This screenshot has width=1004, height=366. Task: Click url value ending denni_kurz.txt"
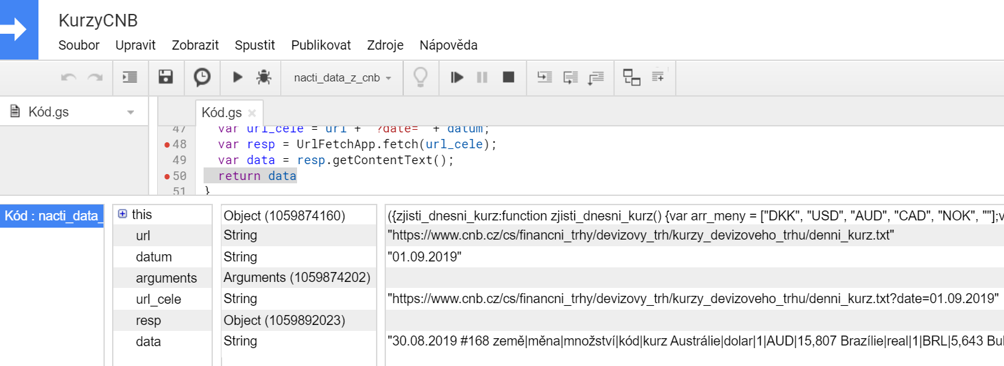click(x=641, y=236)
